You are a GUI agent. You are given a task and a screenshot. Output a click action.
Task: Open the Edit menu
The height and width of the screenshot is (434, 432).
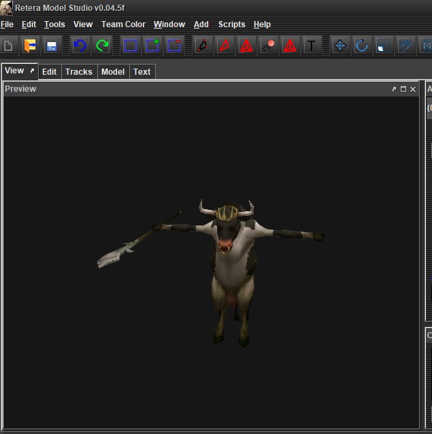pos(29,24)
